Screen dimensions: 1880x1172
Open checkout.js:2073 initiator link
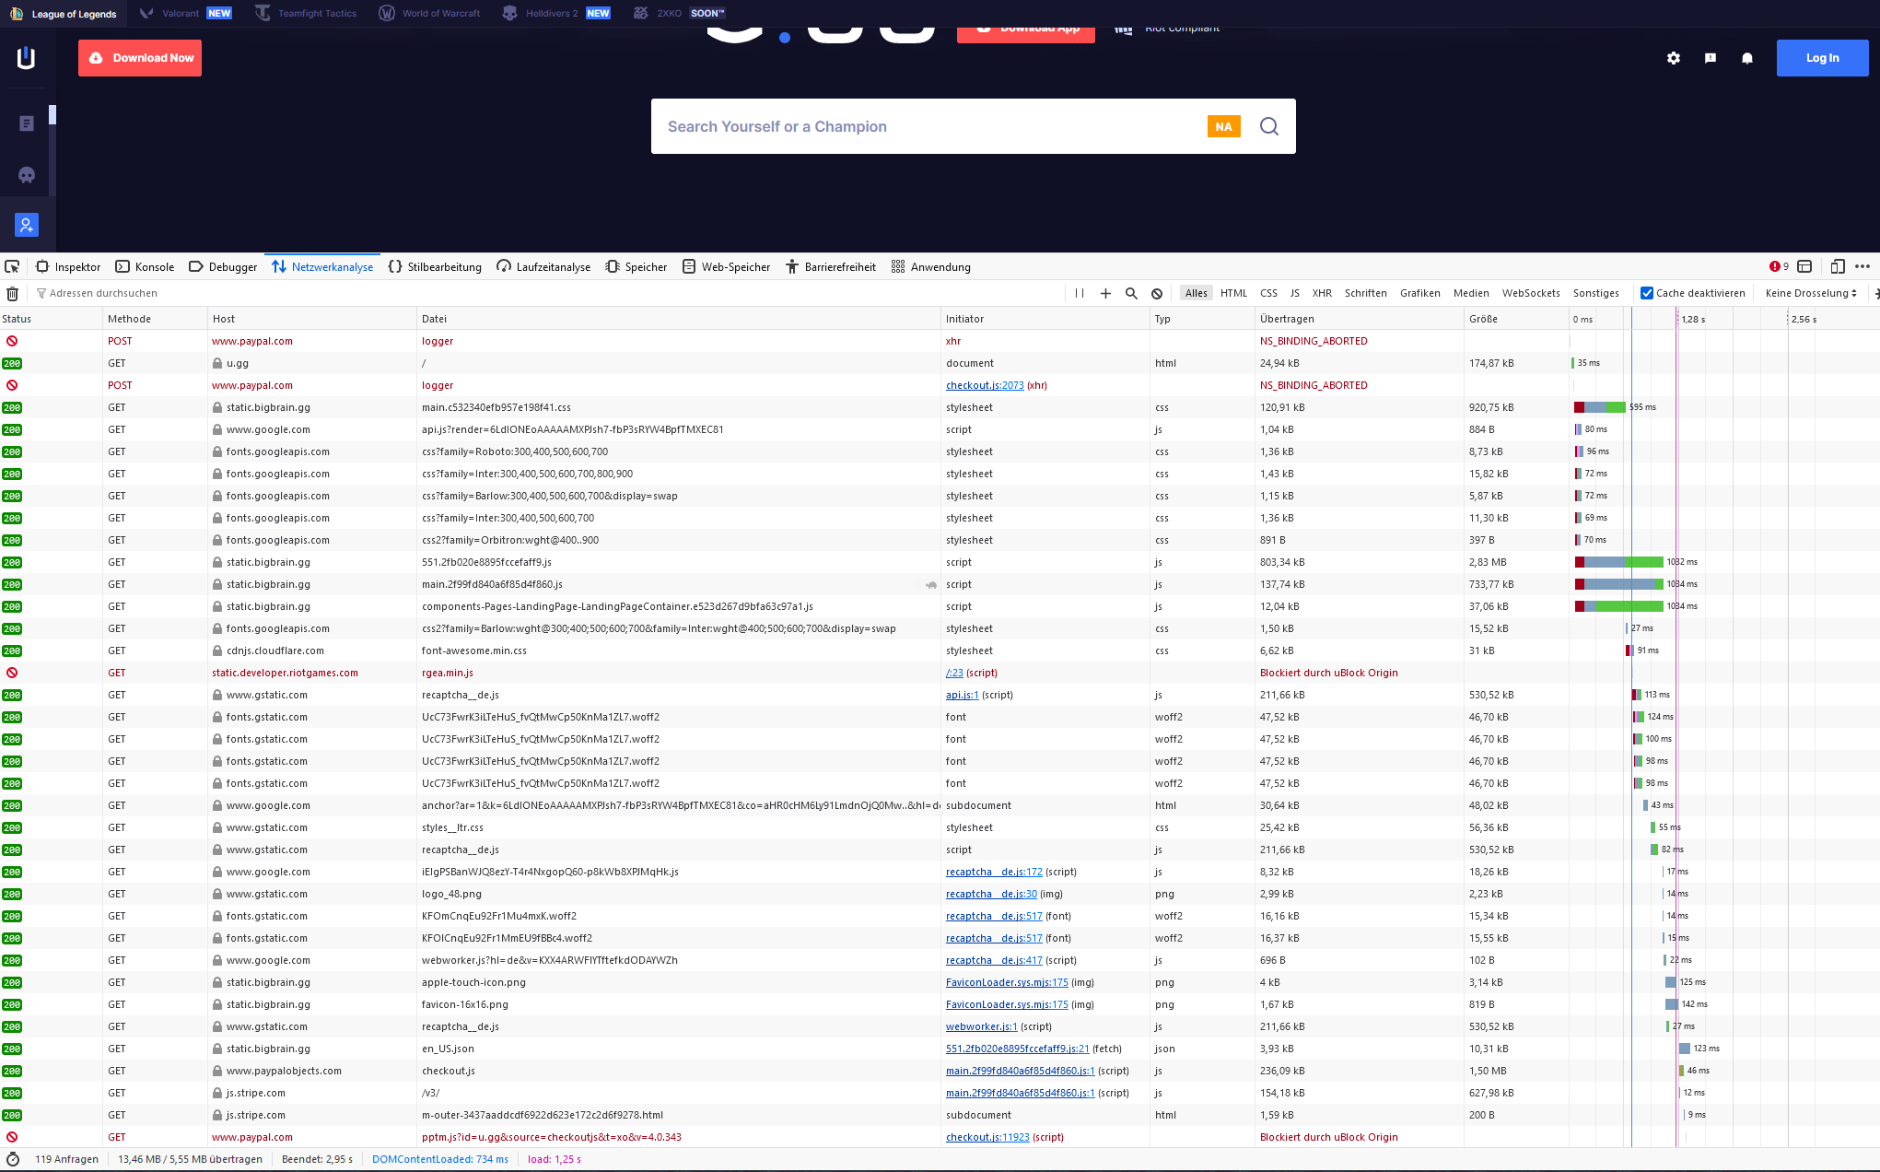click(984, 385)
